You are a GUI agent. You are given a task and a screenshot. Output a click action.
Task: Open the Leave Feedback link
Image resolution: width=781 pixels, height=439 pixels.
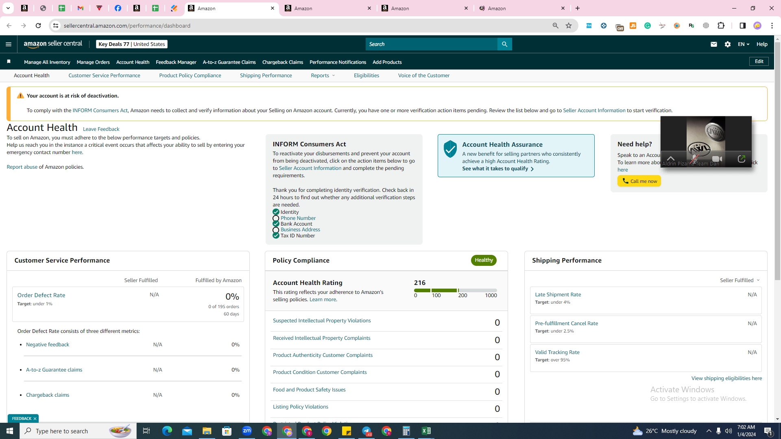coord(101,129)
